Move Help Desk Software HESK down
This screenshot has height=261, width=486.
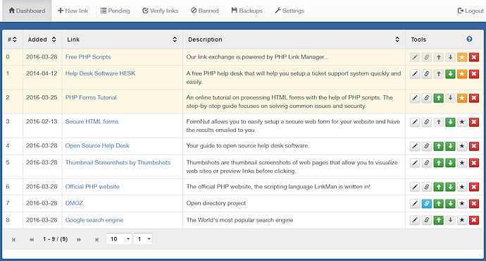tap(450, 74)
